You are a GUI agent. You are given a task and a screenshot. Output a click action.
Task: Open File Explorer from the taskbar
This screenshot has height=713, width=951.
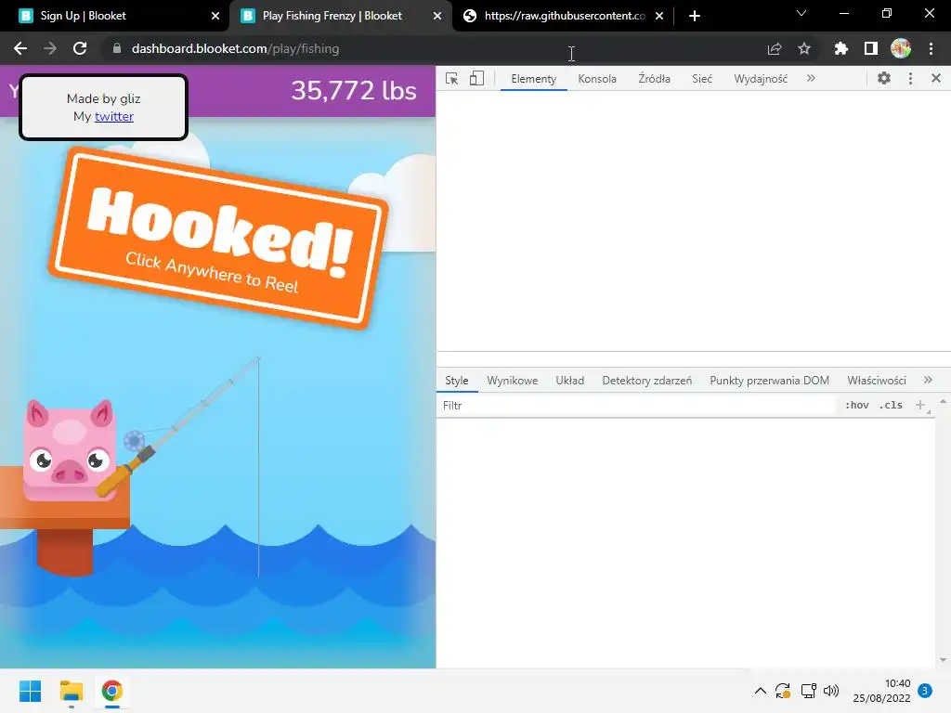click(x=72, y=691)
